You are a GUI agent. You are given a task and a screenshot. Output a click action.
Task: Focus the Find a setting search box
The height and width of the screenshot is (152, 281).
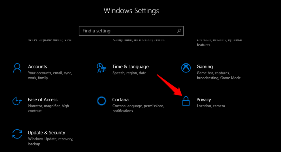click(131, 31)
